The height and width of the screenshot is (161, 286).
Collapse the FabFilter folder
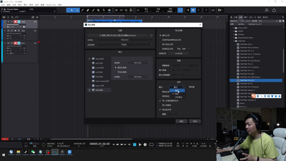234,41
